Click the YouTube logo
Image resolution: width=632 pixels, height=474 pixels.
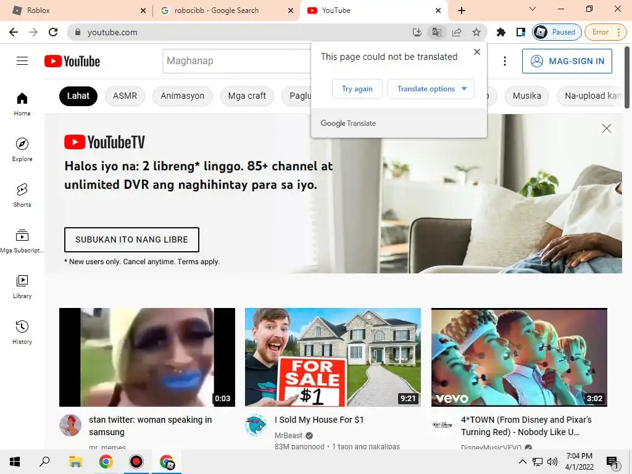tap(72, 61)
